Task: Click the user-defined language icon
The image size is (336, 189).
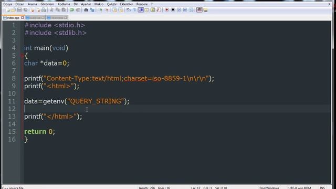Action: click(x=146, y=10)
